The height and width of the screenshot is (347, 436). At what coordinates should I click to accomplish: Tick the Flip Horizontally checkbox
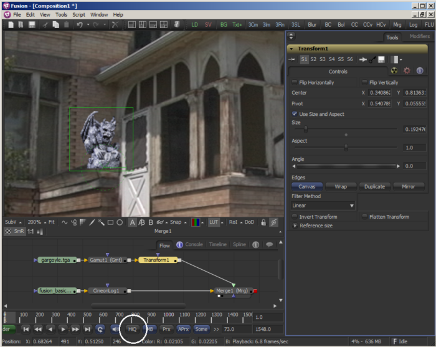(x=295, y=82)
